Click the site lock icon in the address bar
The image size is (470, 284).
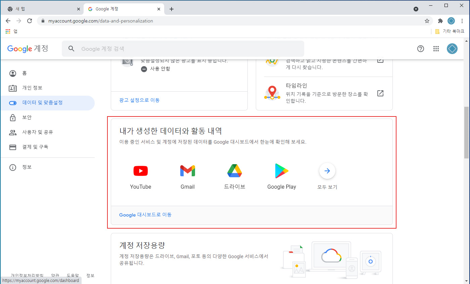(42, 21)
